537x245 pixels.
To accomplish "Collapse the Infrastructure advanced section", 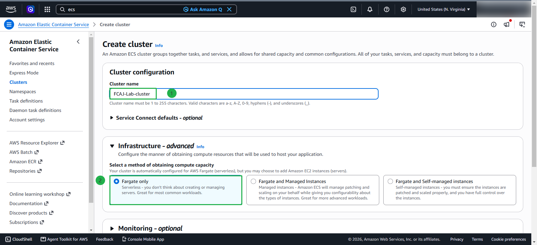I will pos(112,146).
